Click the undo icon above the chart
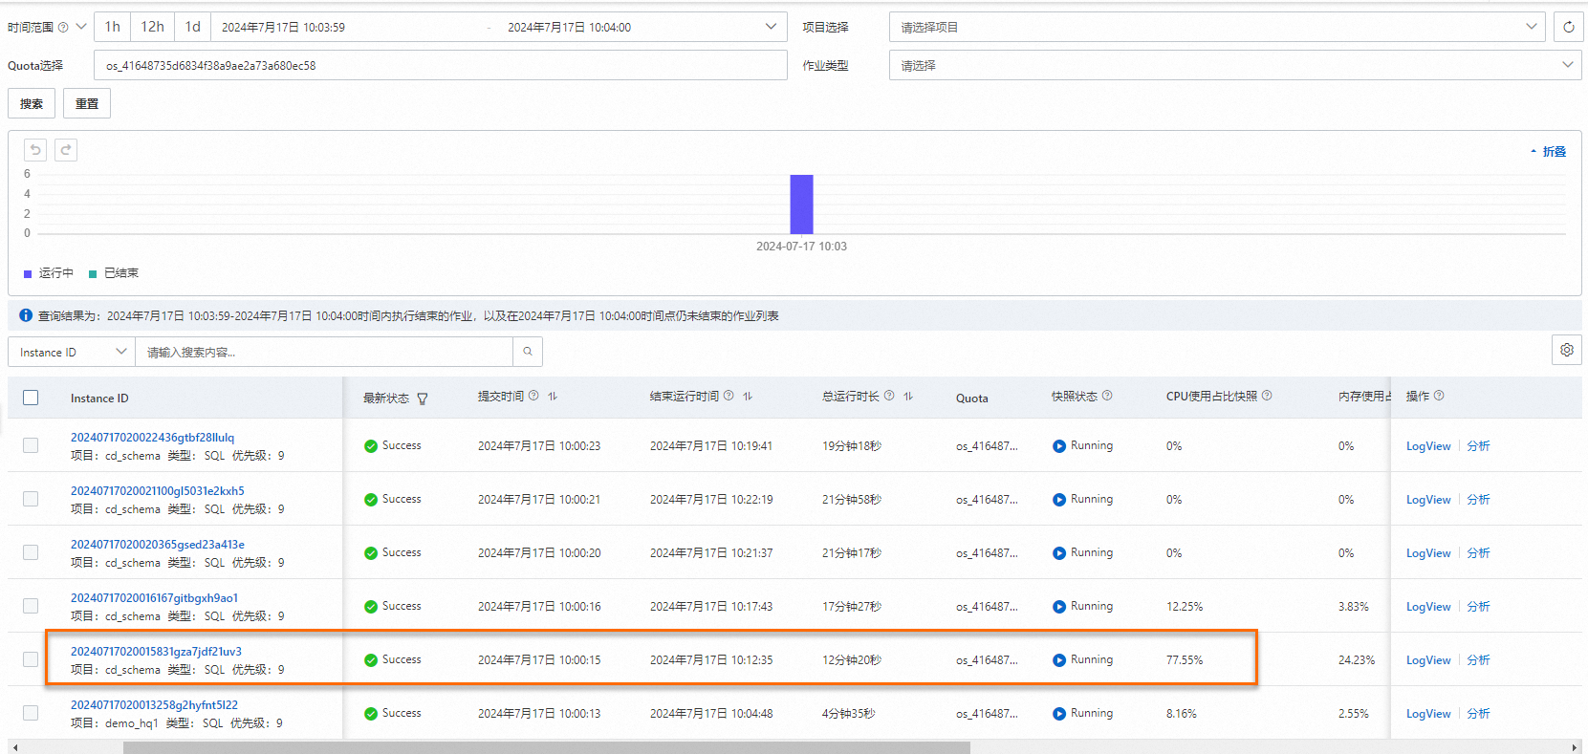The image size is (1588, 754). click(35, 150)
